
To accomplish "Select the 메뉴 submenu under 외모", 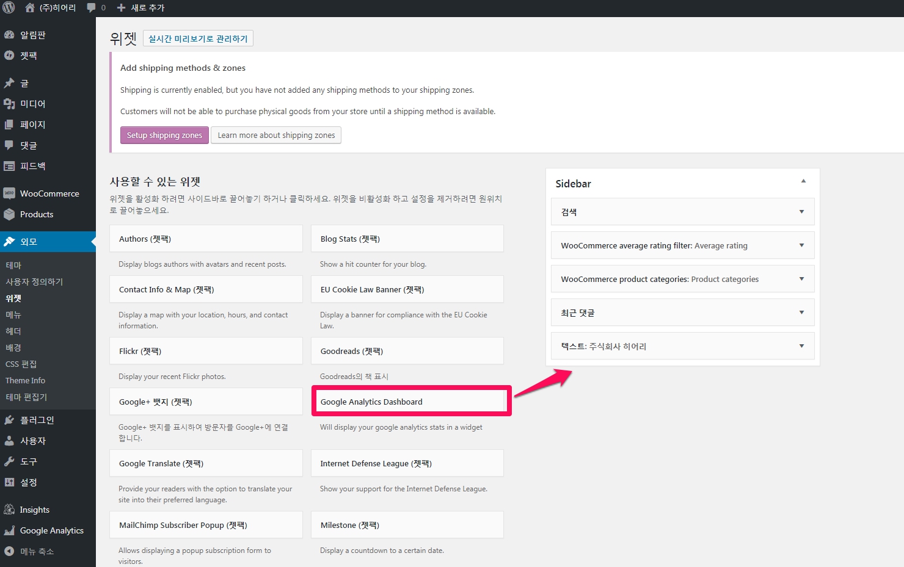I will tap(13, 315).
